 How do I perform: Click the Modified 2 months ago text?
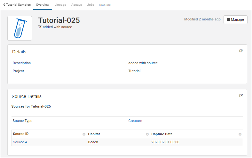(x=202, y=19)
